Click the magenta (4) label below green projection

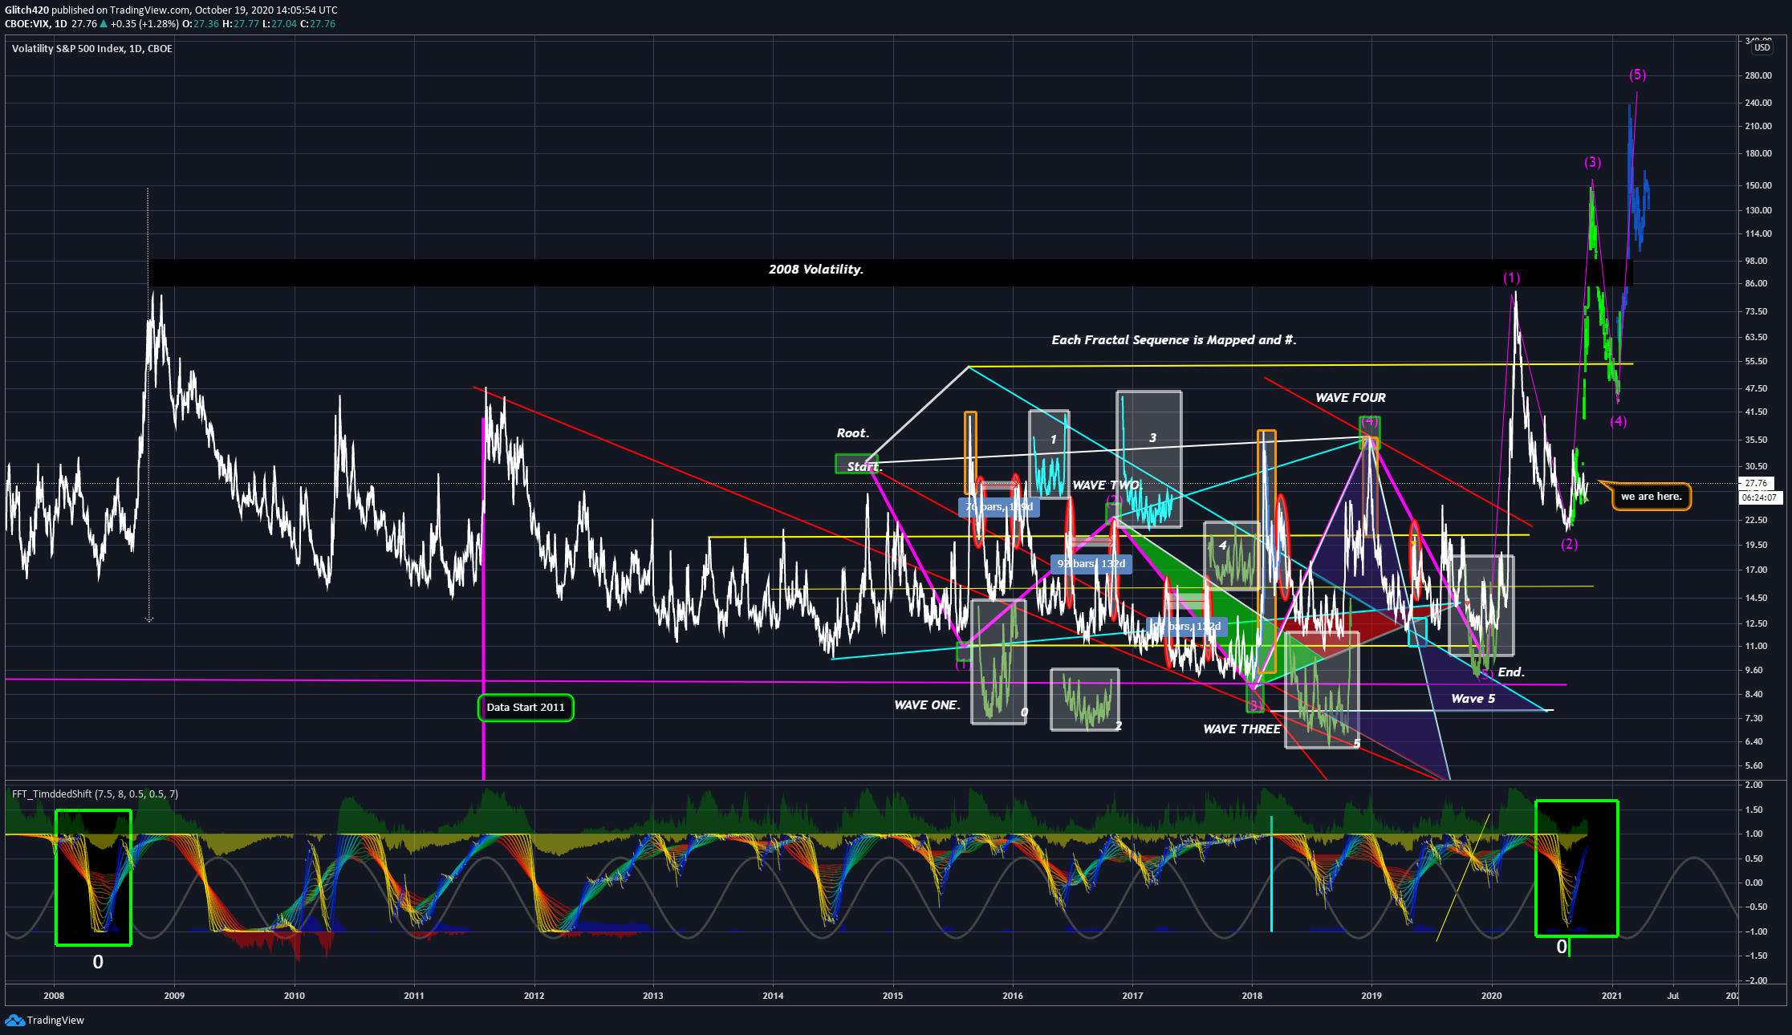(x=1619, y=422)
